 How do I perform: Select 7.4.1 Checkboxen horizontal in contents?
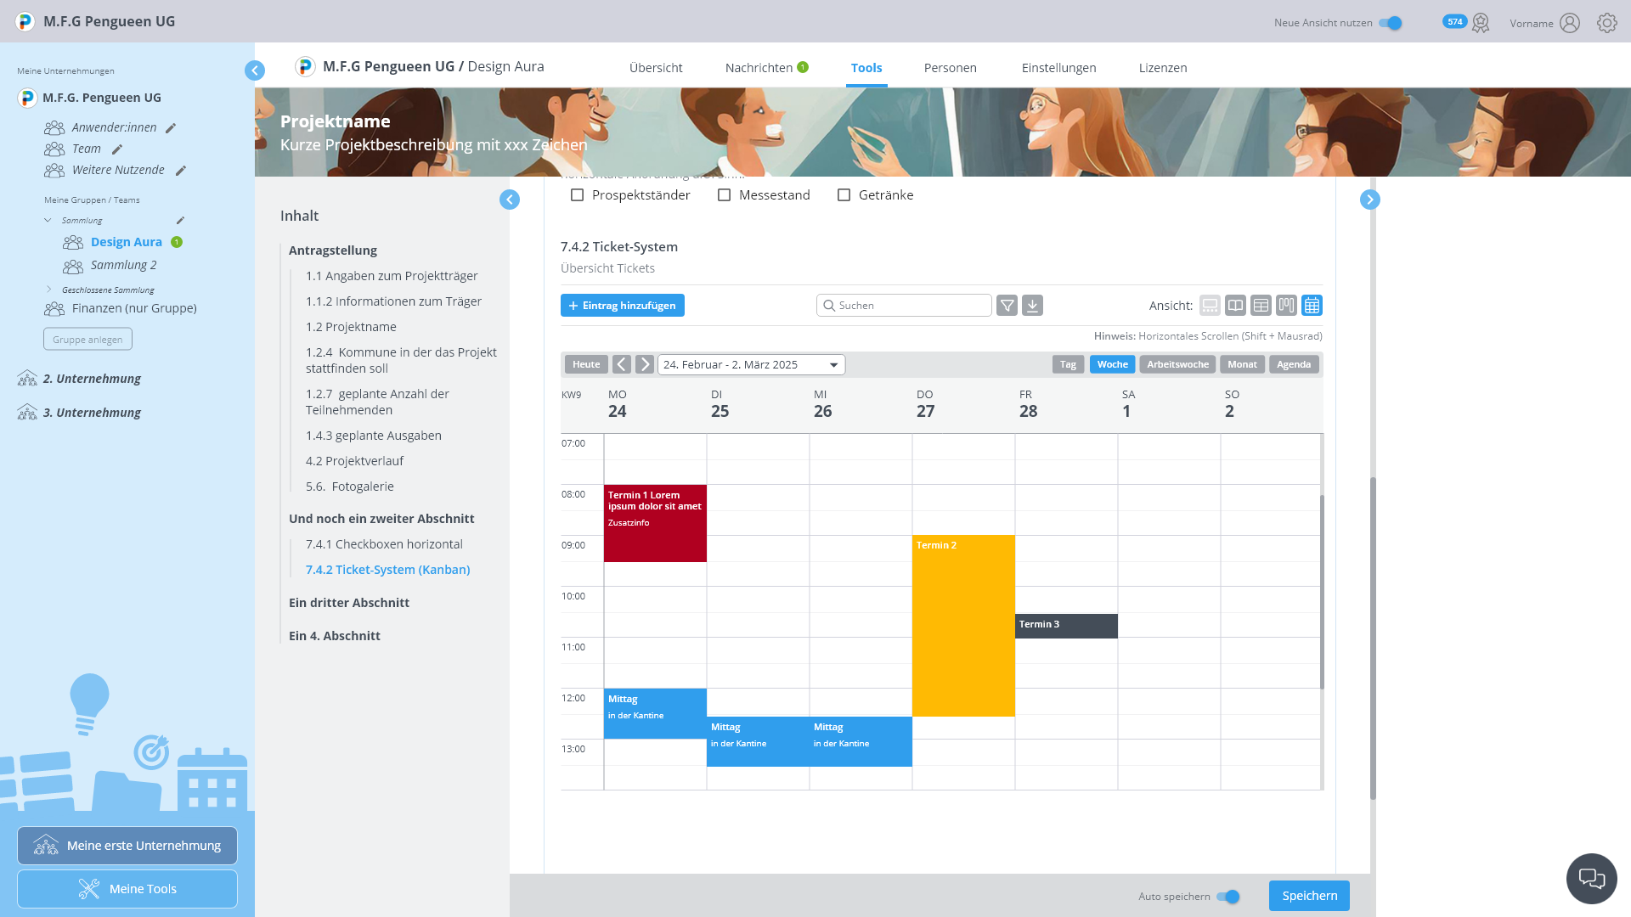384,544
